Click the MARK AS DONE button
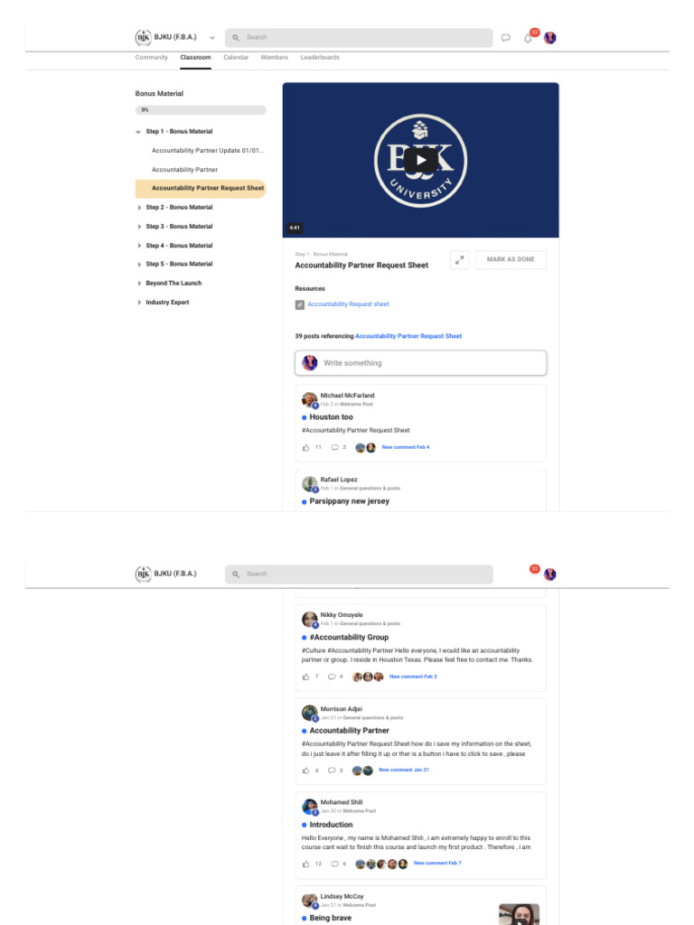Image resolution: width=694 pixels, height=925 pixels. [x=511, y=259]
